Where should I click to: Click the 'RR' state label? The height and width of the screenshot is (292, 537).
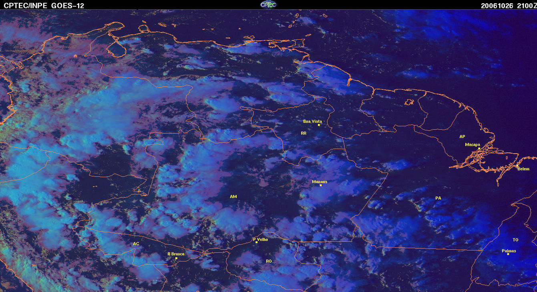coord(304,133)
